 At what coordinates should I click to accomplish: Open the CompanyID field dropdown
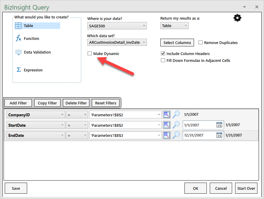point(36,115)
